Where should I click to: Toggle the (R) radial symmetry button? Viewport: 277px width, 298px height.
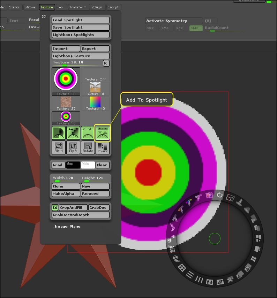[210, 21]
